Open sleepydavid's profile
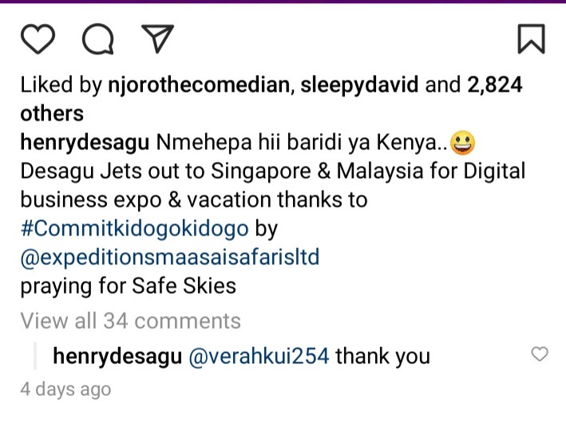This screenshot has height=422, width=566. pos(359,85)
